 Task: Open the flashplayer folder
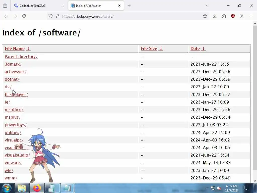point(16,95)
